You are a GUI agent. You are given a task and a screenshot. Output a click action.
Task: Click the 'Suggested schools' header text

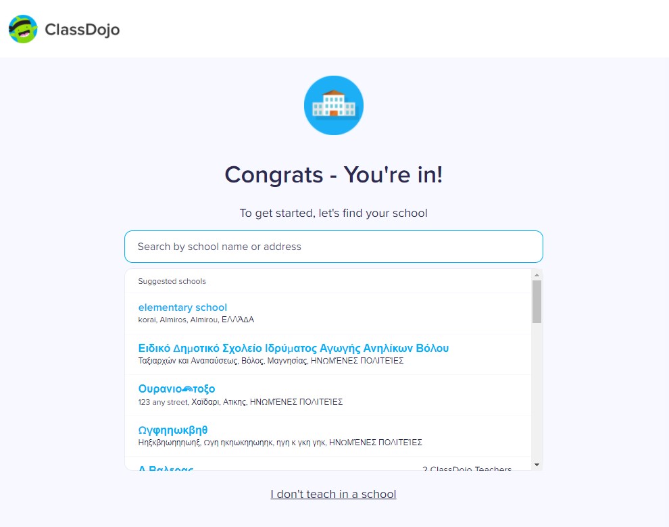pos(172,281)
